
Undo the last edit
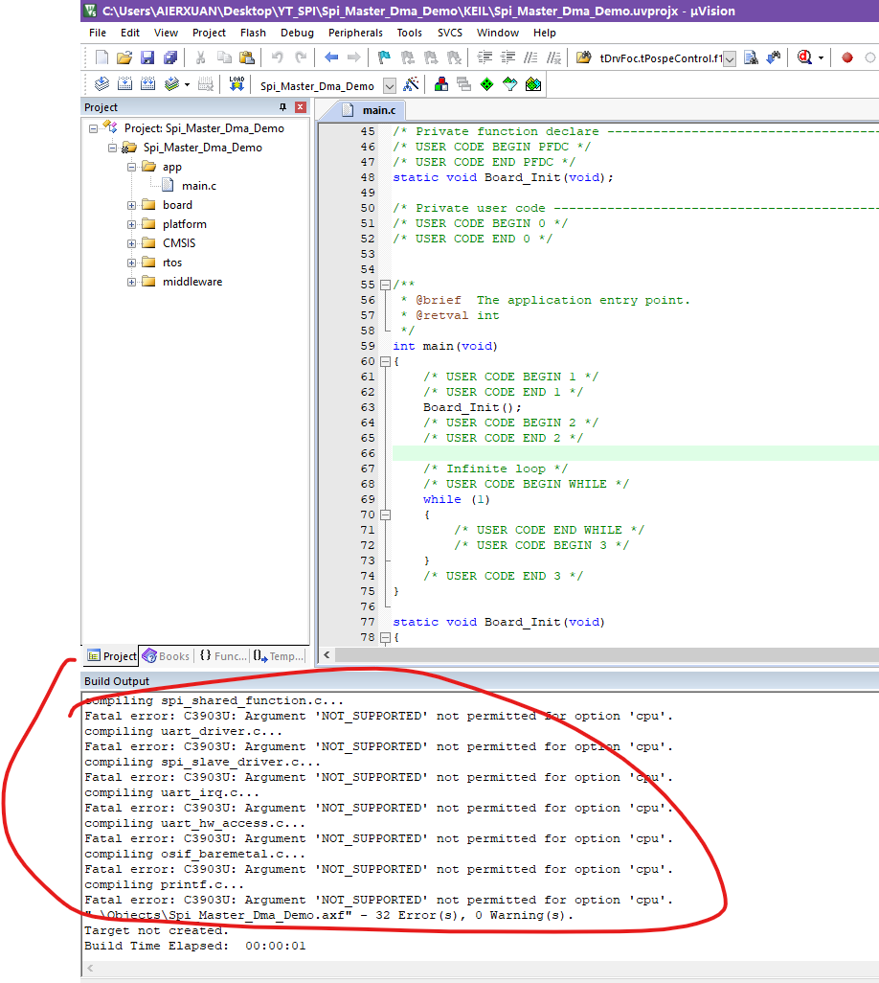[x=277, y=57]
